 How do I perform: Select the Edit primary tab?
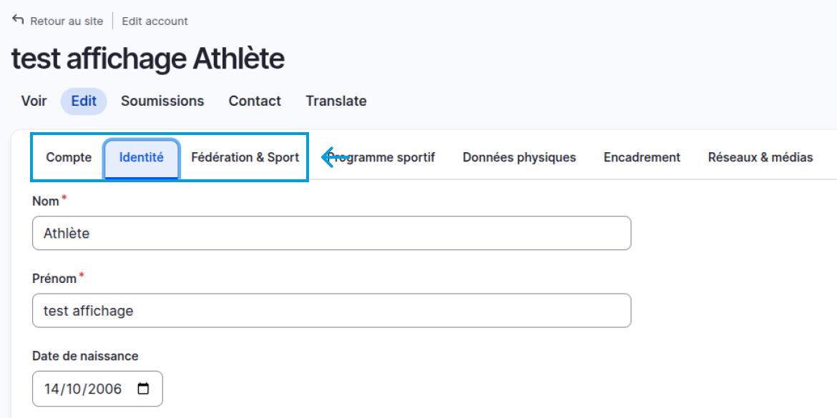pos(84,101)
